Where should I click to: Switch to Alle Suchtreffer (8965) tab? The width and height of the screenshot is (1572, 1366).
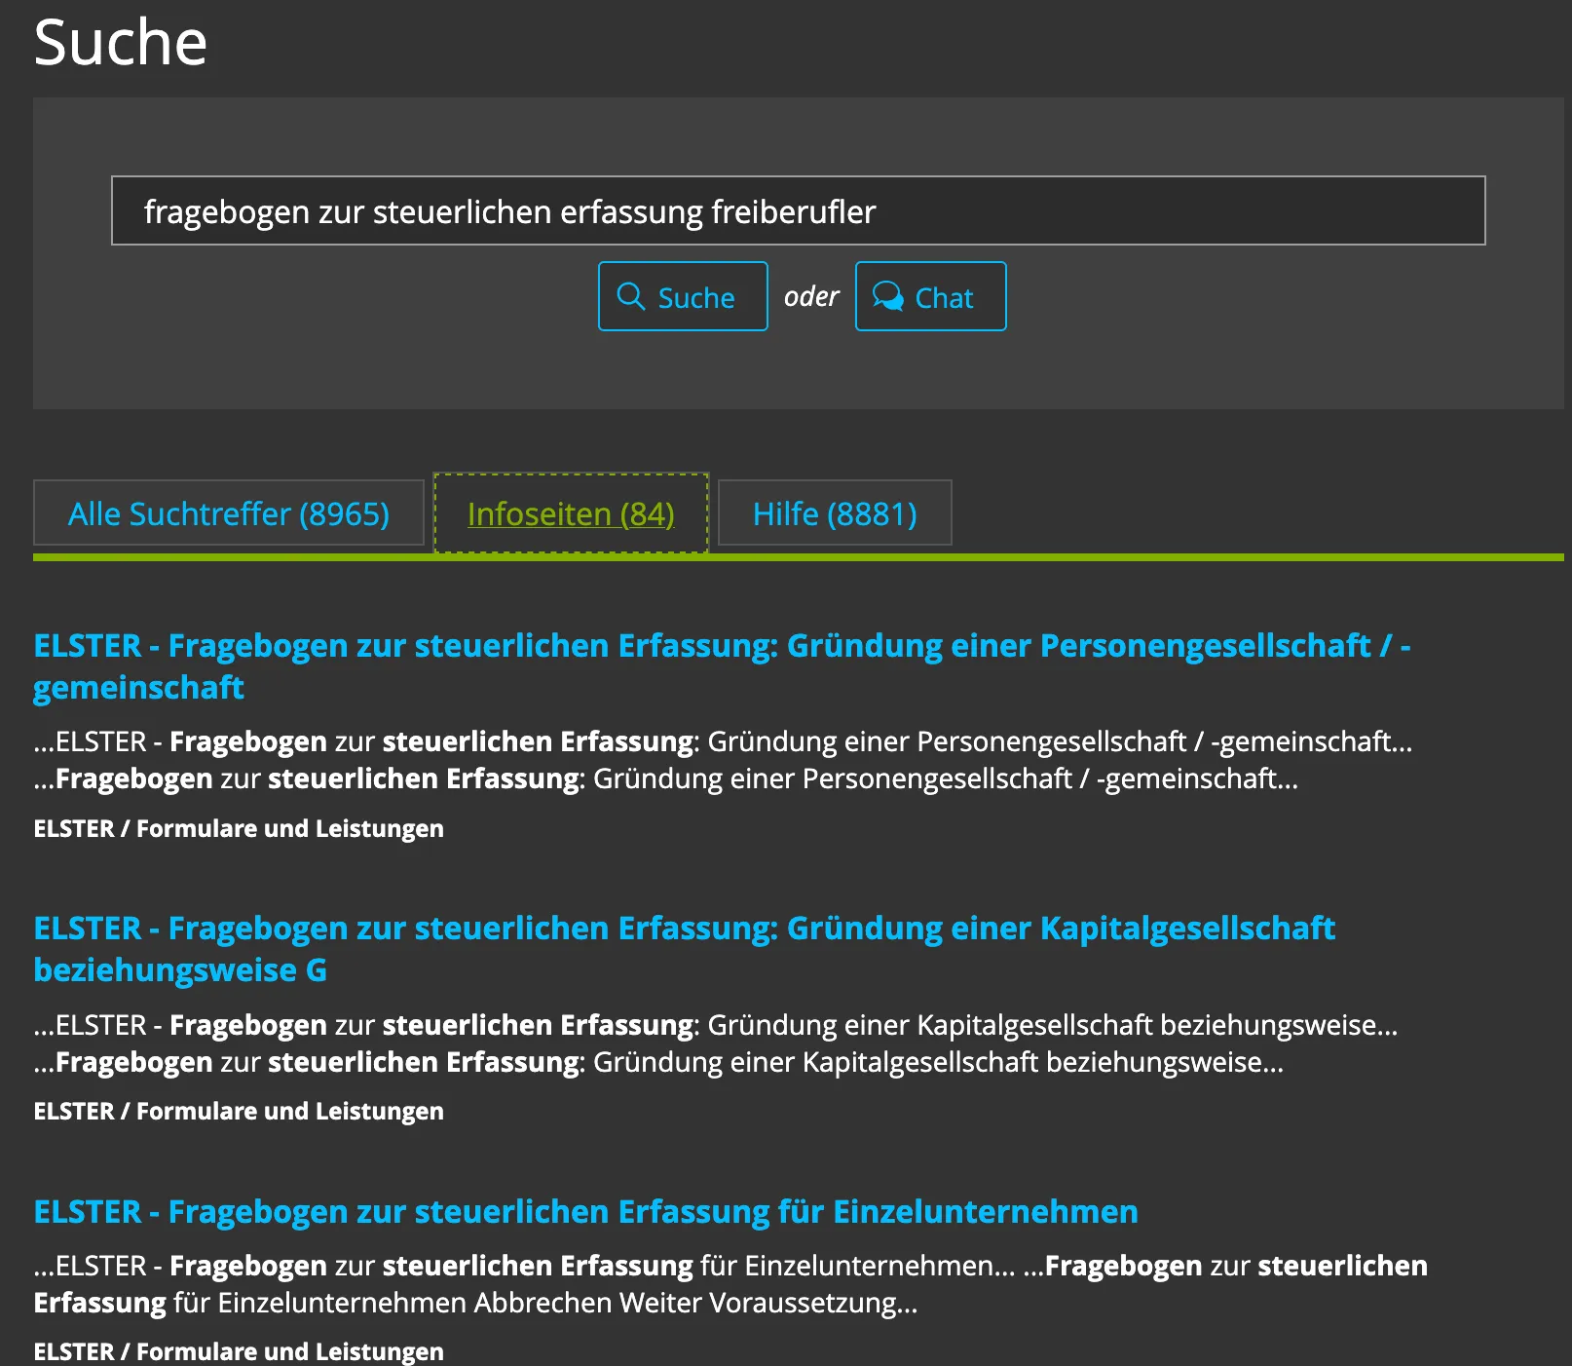click(x=229, y=513)
